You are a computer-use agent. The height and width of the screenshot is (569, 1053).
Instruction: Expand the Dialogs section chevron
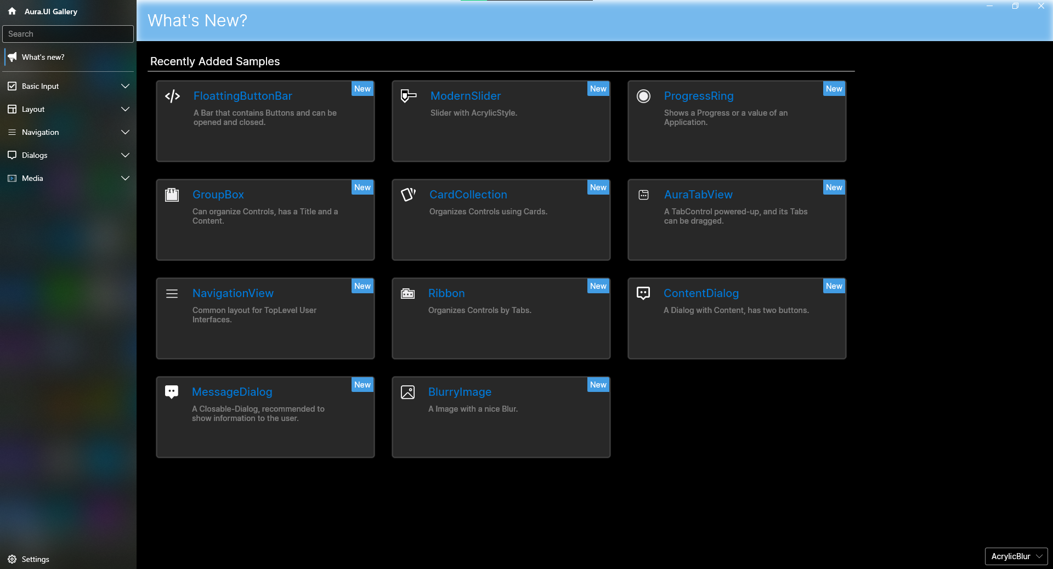(125, 155)
